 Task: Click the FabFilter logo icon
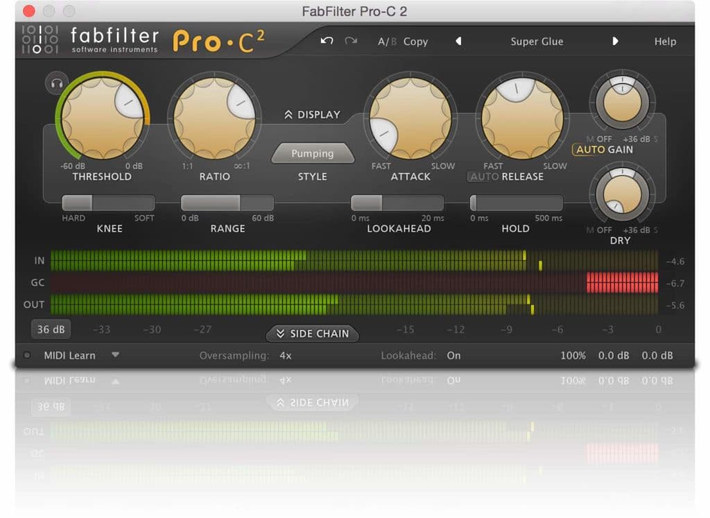point(40,40)
